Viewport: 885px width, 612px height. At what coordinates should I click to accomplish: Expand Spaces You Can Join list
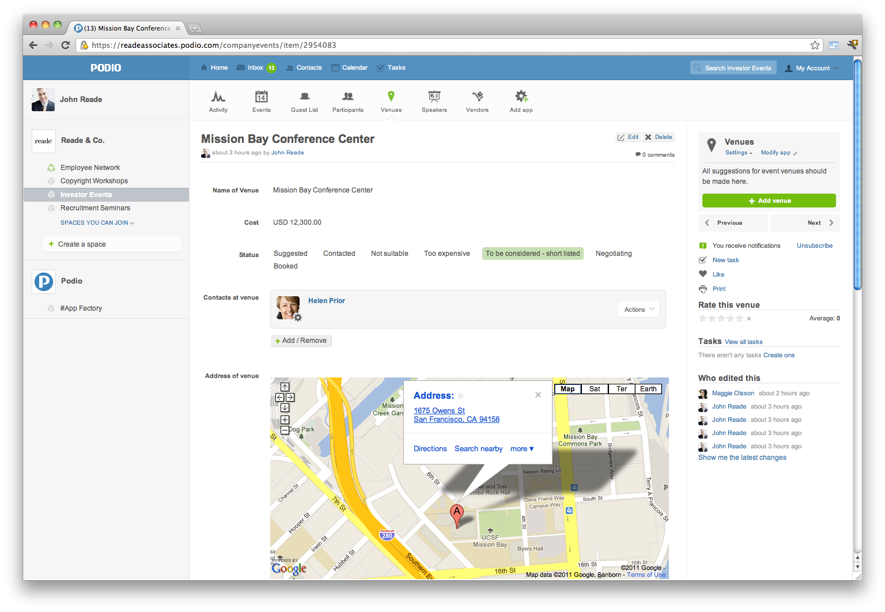pyautogui.click(x=97, y=223)
